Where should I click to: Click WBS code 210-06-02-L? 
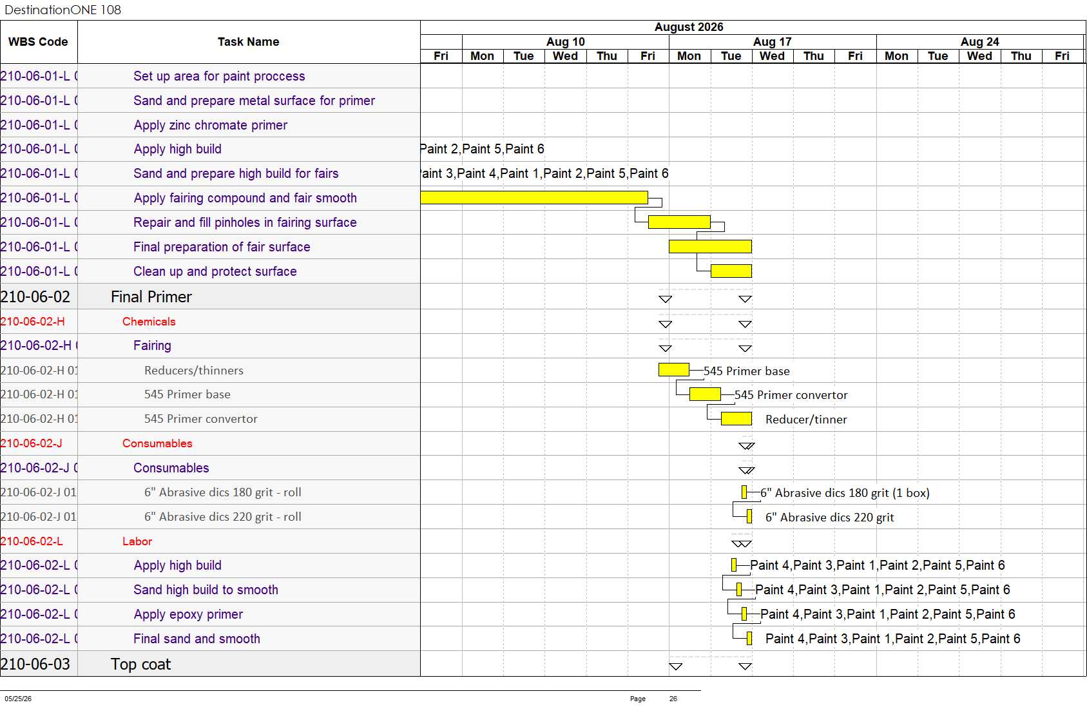point(32,541)
